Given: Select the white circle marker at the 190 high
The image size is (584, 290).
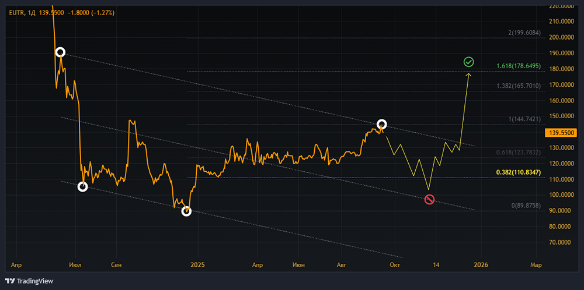Looking at the screenshot, I should click(60, 52).
